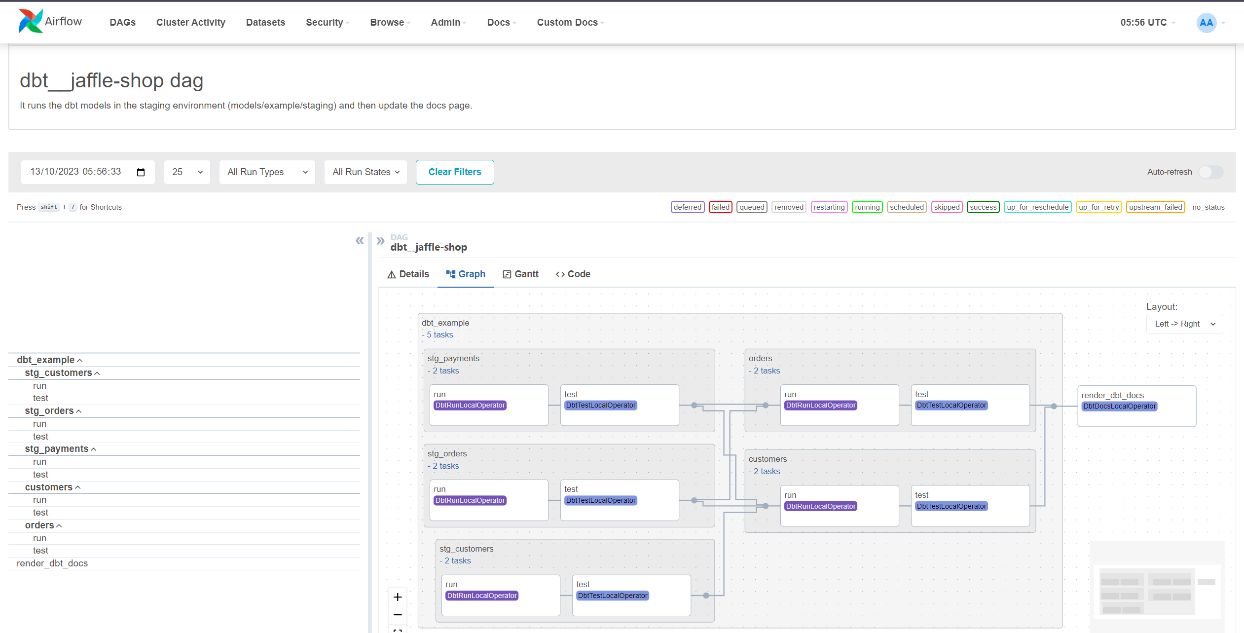The image size is (1244, 633).
Task: Open Cluster Activity page link
Action: [x=190, y=23]
